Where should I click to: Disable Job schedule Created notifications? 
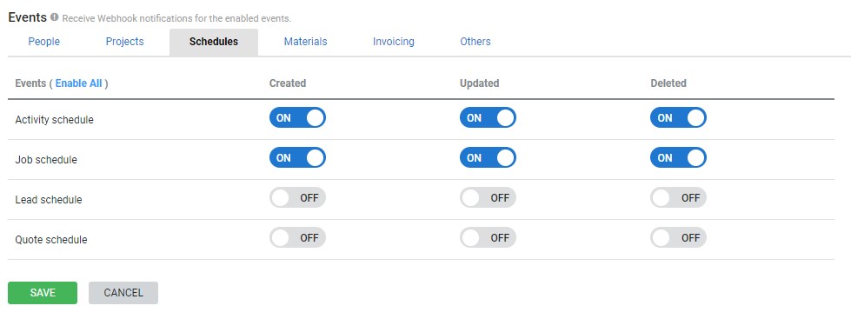[x=297, y=158]
